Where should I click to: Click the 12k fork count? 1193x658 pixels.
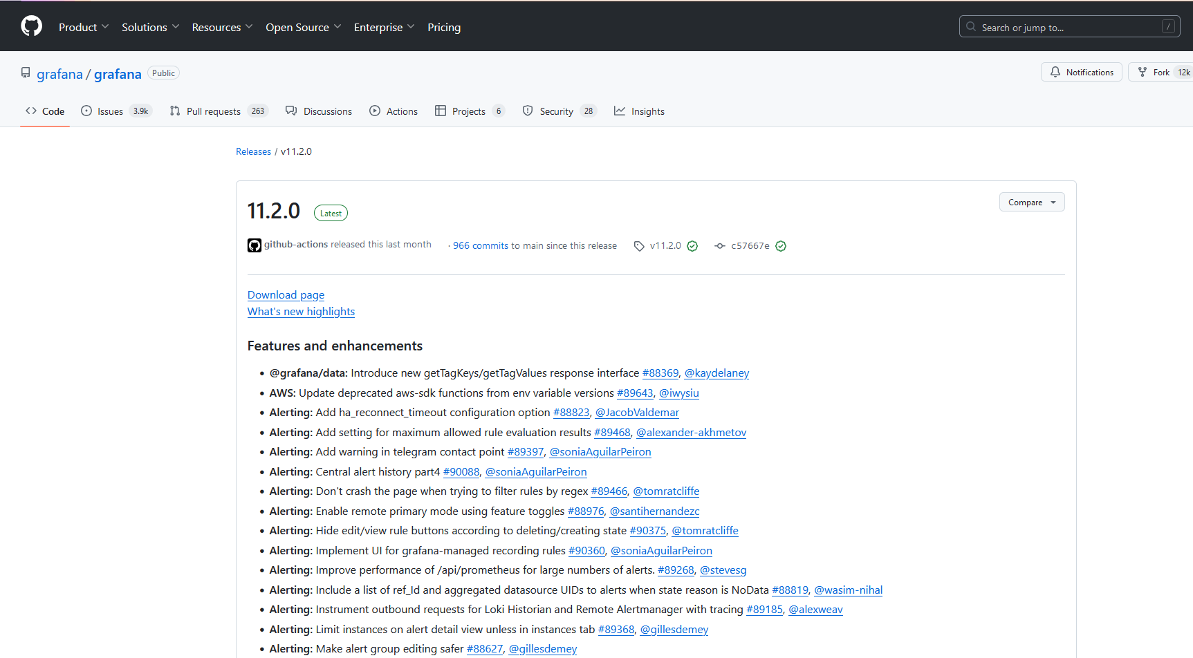(x=1183, y=72)
